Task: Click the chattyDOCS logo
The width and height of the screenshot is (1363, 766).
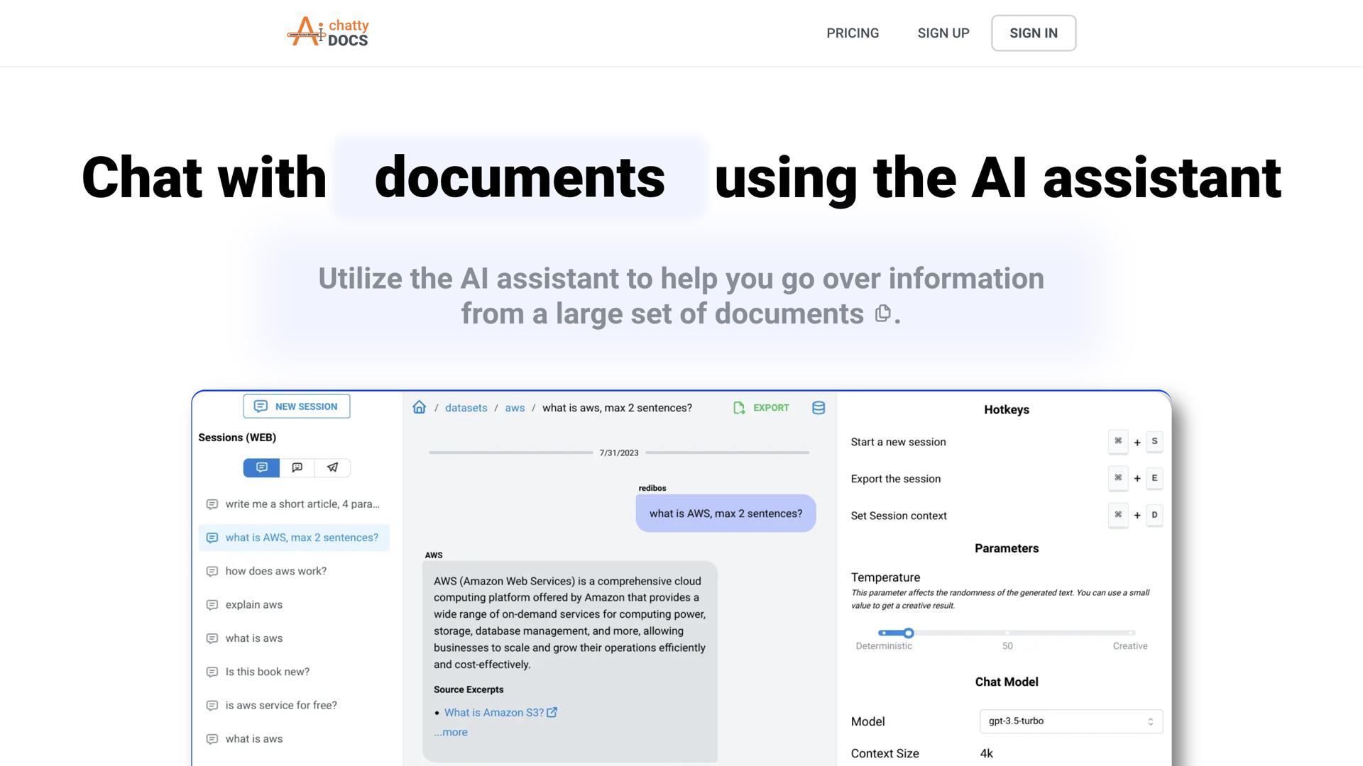Action: (327, 32)
